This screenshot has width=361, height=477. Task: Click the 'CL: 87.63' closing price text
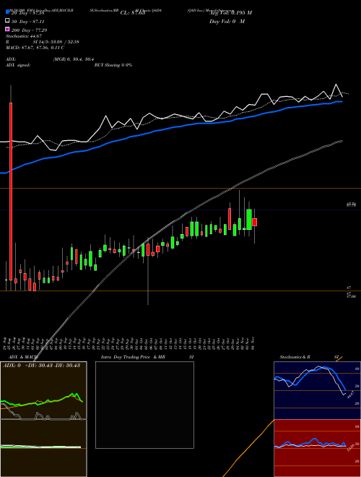click(133, 13)
